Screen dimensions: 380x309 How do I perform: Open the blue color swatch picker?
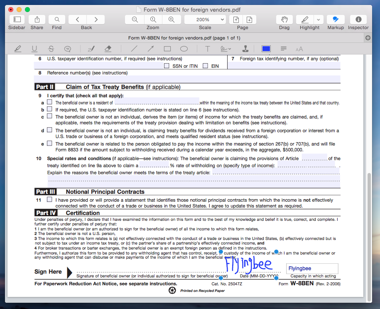(x=266, y=49)
